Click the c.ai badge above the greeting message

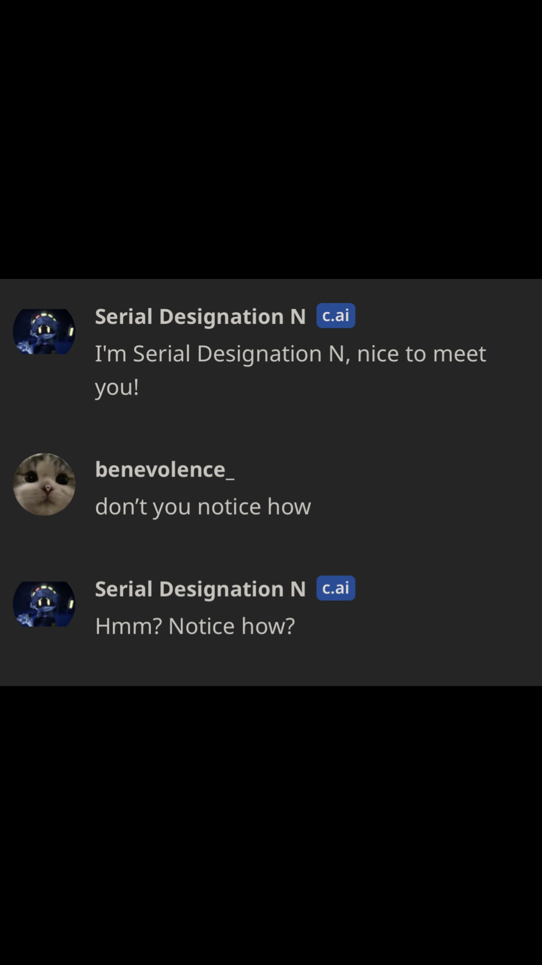click(x=336, y=316)
